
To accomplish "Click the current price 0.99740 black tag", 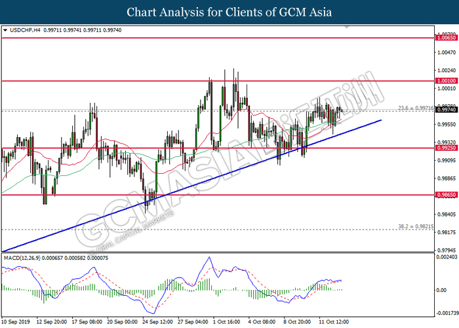I will click(x=446, y=110).
